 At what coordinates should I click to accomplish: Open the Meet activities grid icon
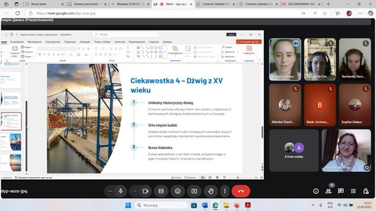point(353,191)
